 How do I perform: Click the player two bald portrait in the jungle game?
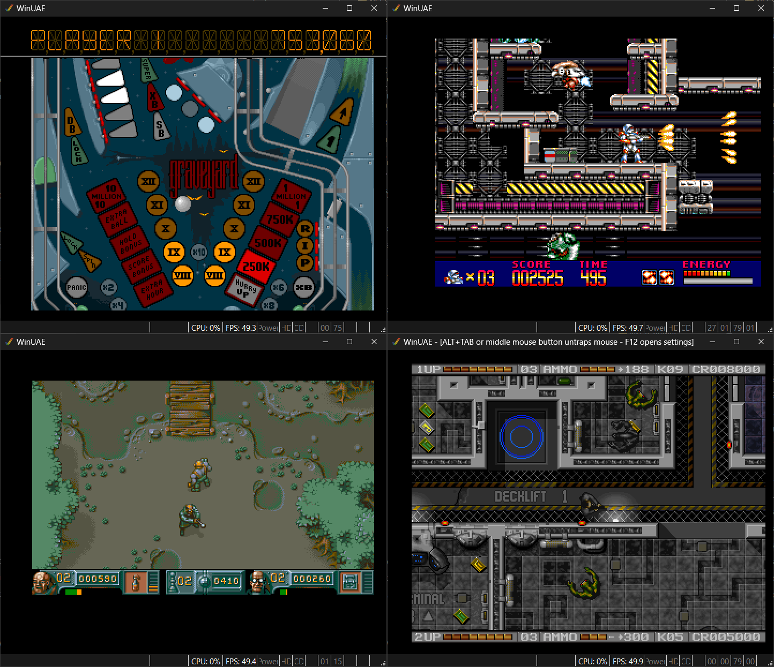coord(258,582)
